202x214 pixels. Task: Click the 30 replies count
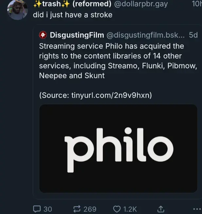pos(48,209)
